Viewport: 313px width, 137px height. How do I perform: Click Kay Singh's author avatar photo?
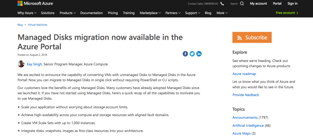pos(21,64)
